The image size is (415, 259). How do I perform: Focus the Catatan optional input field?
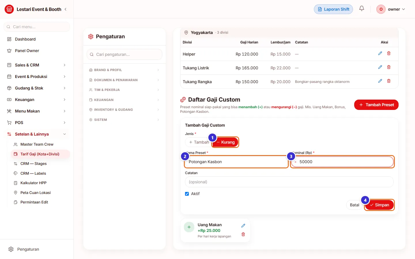point(289,182)
